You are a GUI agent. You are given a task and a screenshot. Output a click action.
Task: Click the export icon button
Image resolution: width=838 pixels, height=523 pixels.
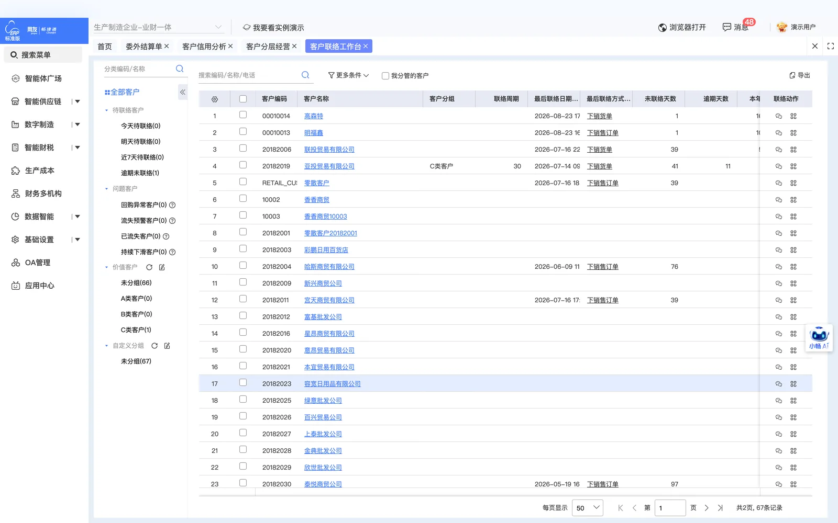[800, 75]
